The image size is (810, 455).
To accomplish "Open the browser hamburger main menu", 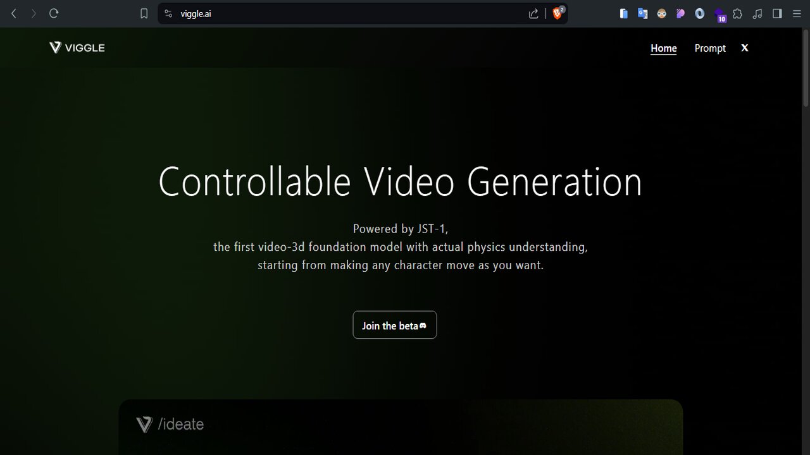I will pyautogui.click(x=797, y=13).
